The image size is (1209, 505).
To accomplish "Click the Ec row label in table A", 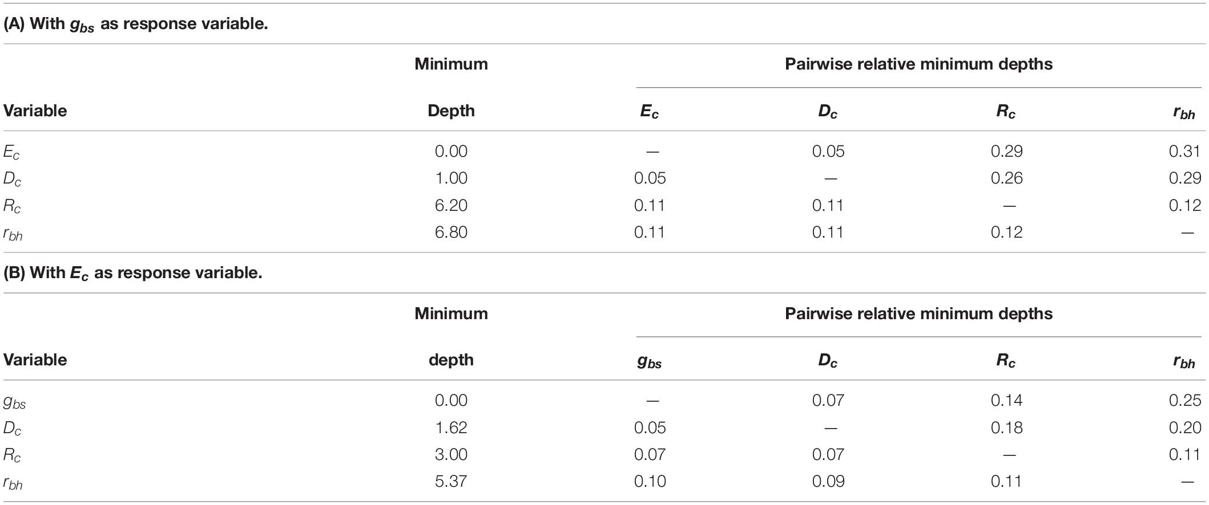I will (13, 152).
